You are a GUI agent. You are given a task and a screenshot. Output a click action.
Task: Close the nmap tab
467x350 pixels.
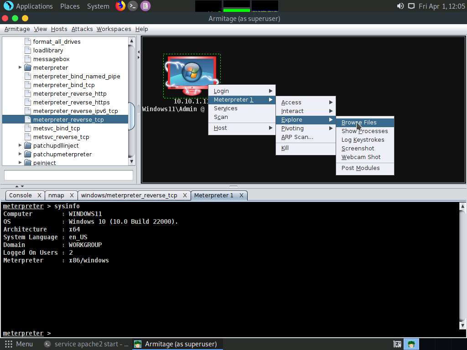point(73,195)
